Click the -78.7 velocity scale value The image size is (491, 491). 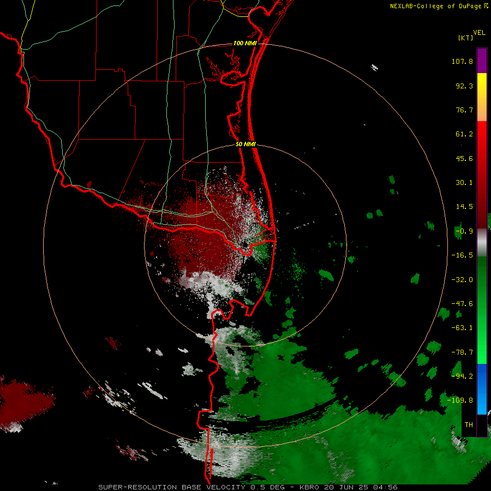(462, 352)
